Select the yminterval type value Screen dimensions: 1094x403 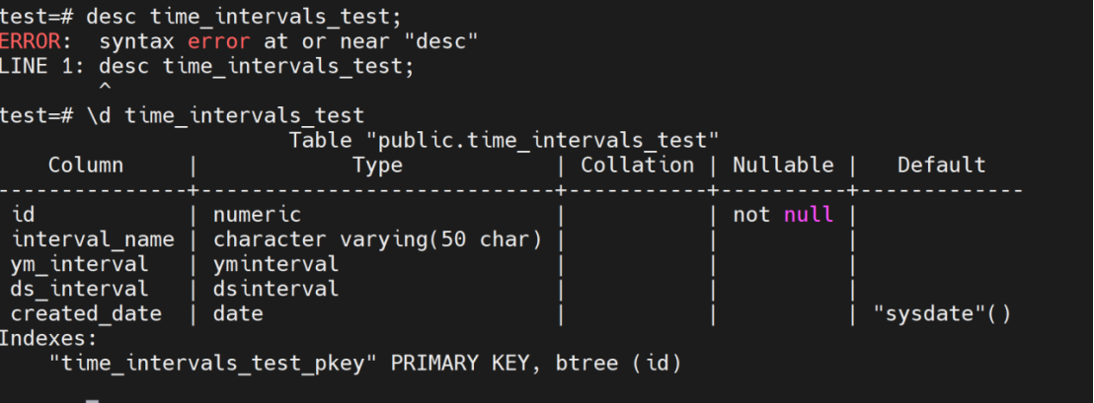(275, 264)
